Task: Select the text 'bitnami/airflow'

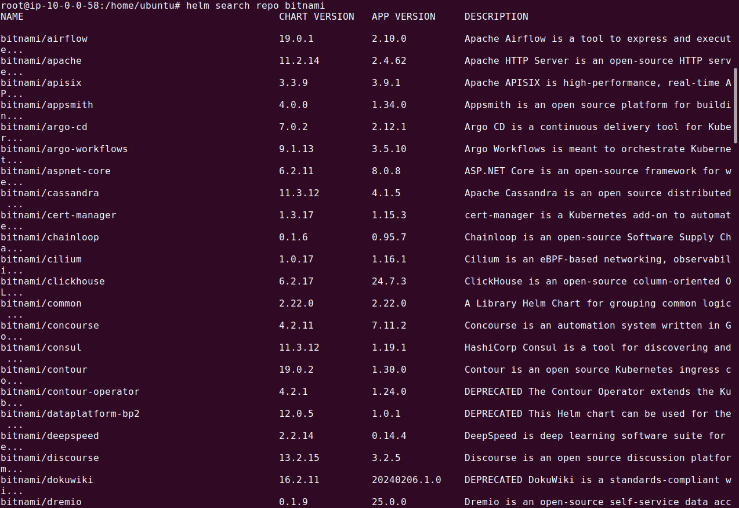Action: (44, 39)
